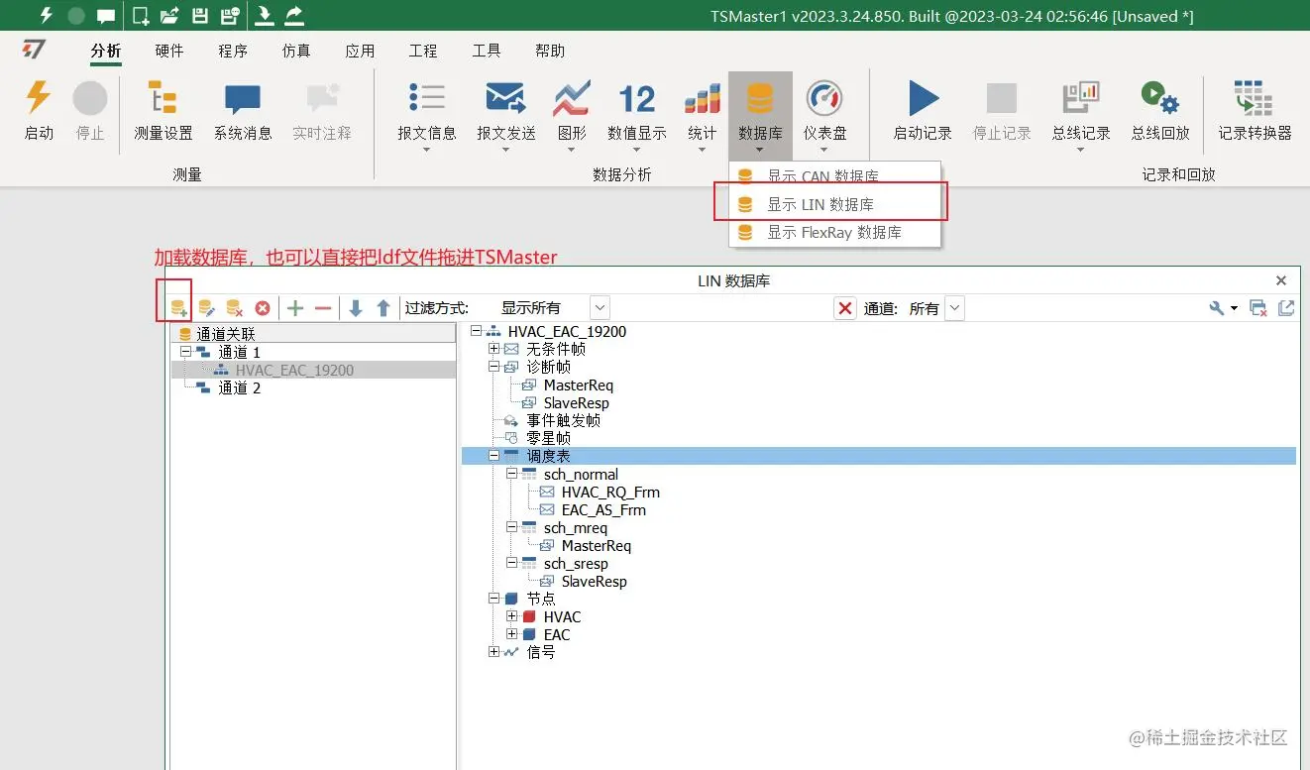Screen dimensions: 1310x770
Task: Click the load LIN database icon
Action: [178, 308]
